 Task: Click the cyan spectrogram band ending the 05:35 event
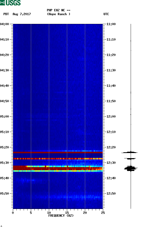[58, 171]
